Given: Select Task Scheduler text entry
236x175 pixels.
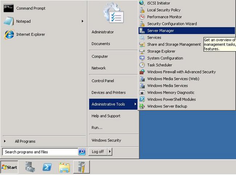Looking at the screenshot, I should point(160,65).
